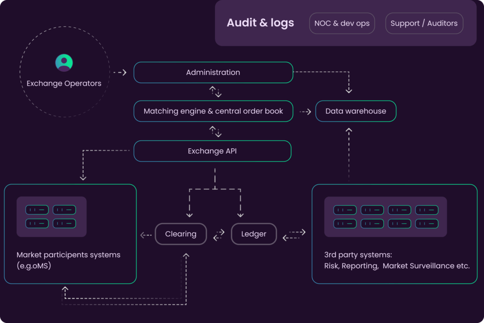This screenshot has height=323, width=484.
Task: Click the top-left server icon under 3rd party systems
Action: [345, 209]
